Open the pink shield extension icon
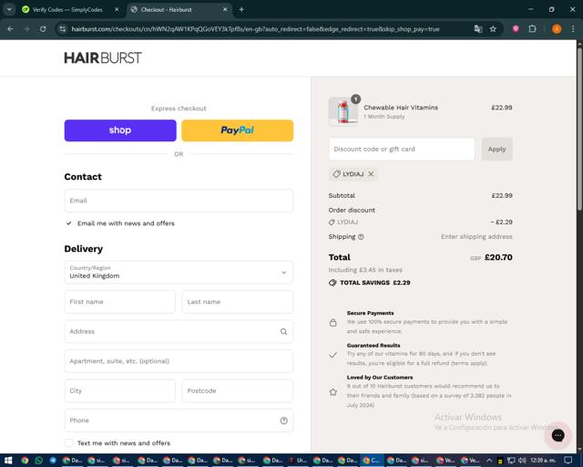Screen dimensions: 583x467 pyautogui.click(x=516, y=29)
